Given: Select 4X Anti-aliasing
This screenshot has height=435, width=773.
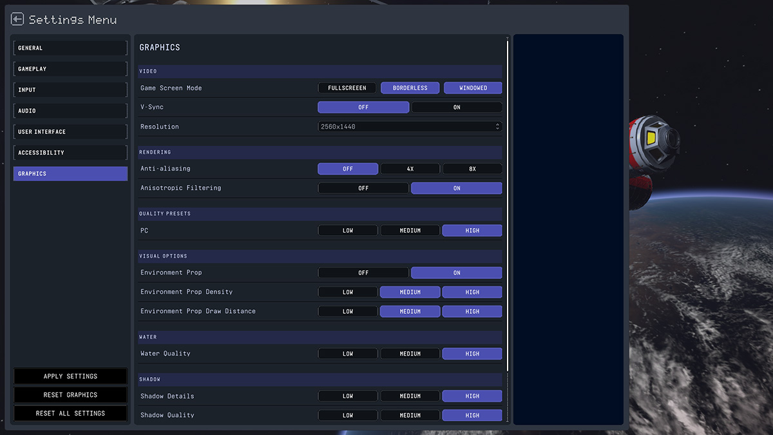Looking at the screenshot, I should 410,169.
